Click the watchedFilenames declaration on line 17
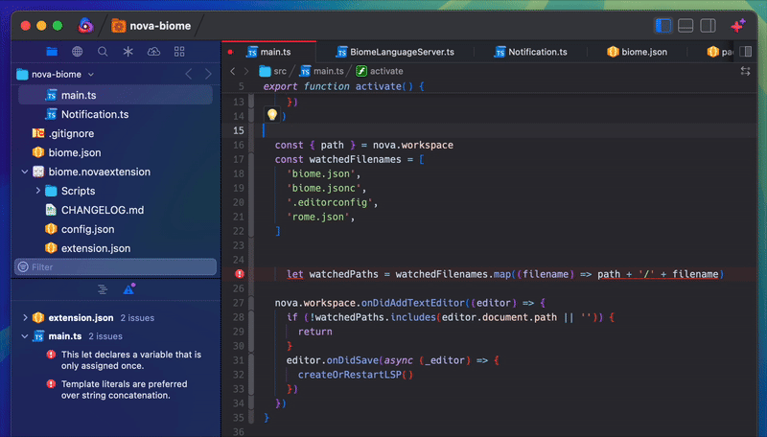The image size is (767, 437). click(355, 159)
